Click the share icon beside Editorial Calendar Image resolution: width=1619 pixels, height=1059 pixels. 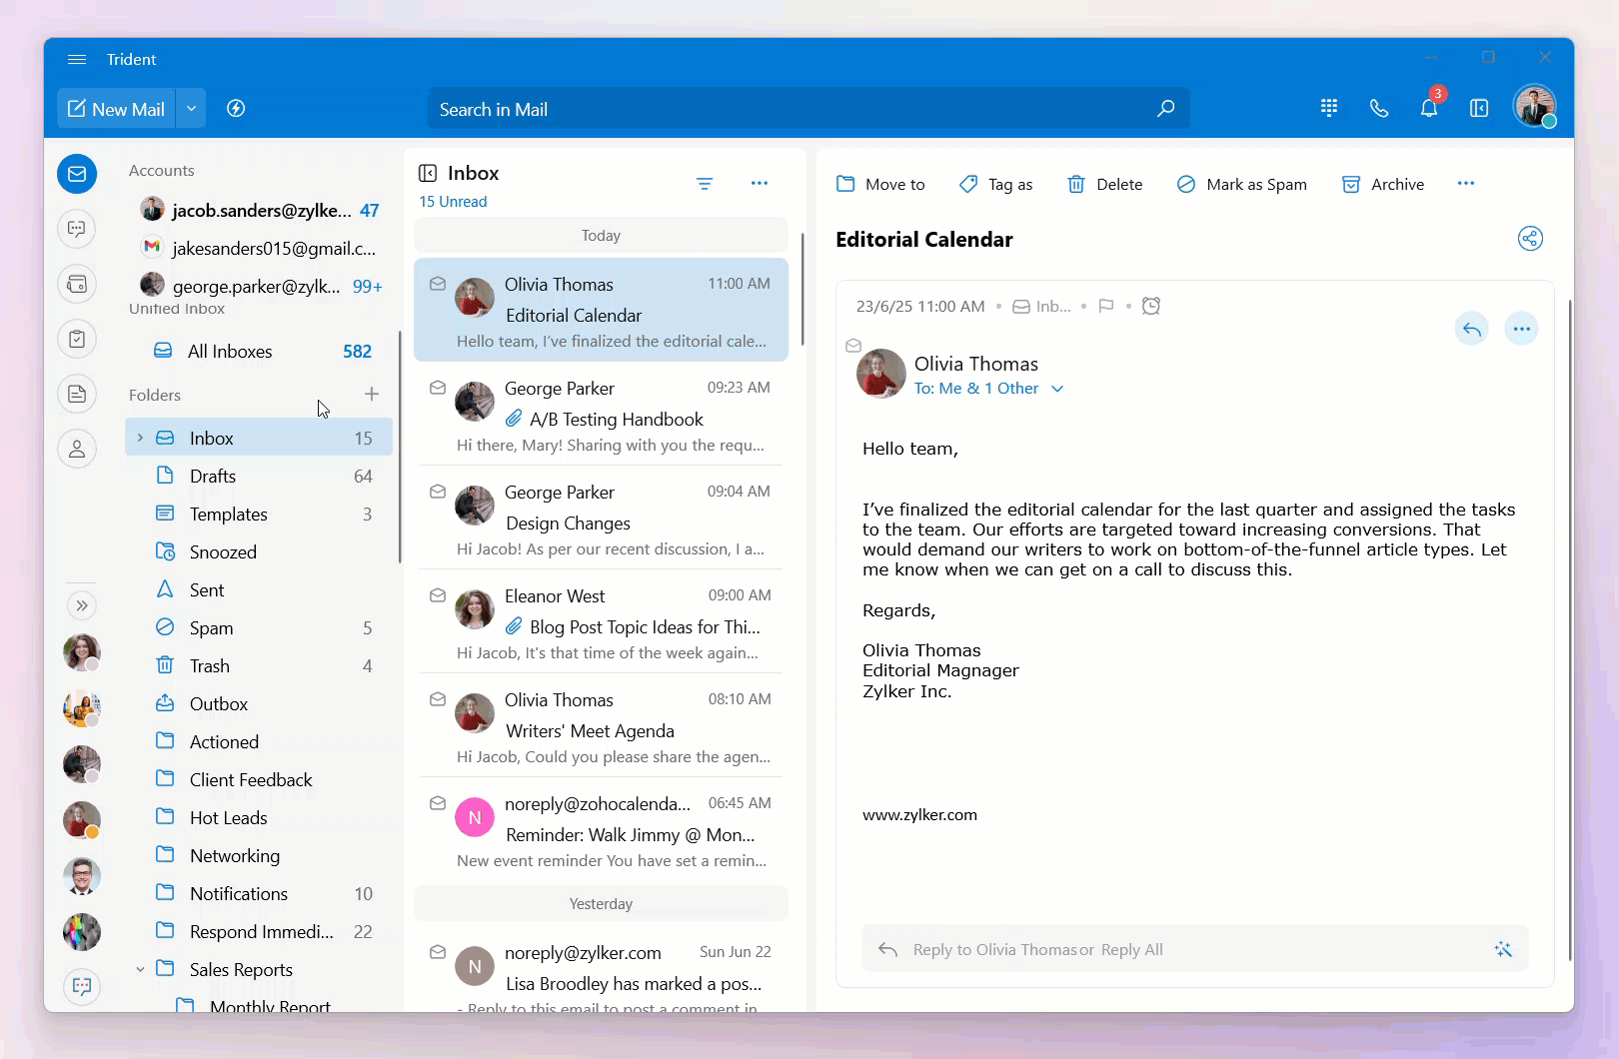1530,239
